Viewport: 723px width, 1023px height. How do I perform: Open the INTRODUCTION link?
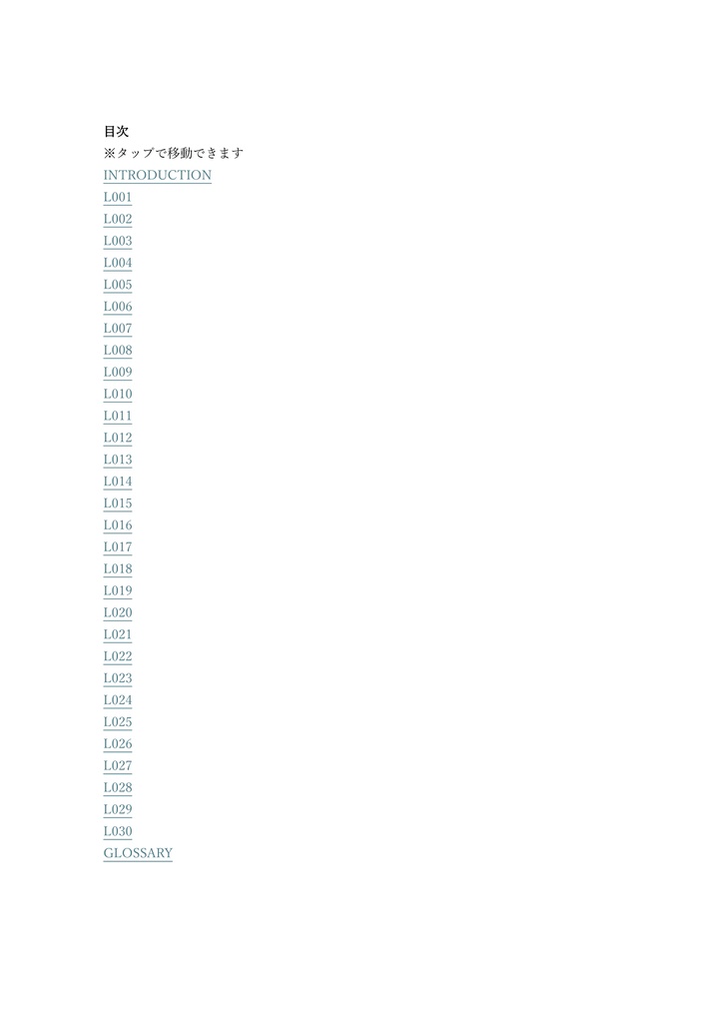pyautogui.click(x=157, y=175)
